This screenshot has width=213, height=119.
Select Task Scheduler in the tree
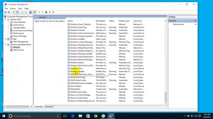pos(19,22)
